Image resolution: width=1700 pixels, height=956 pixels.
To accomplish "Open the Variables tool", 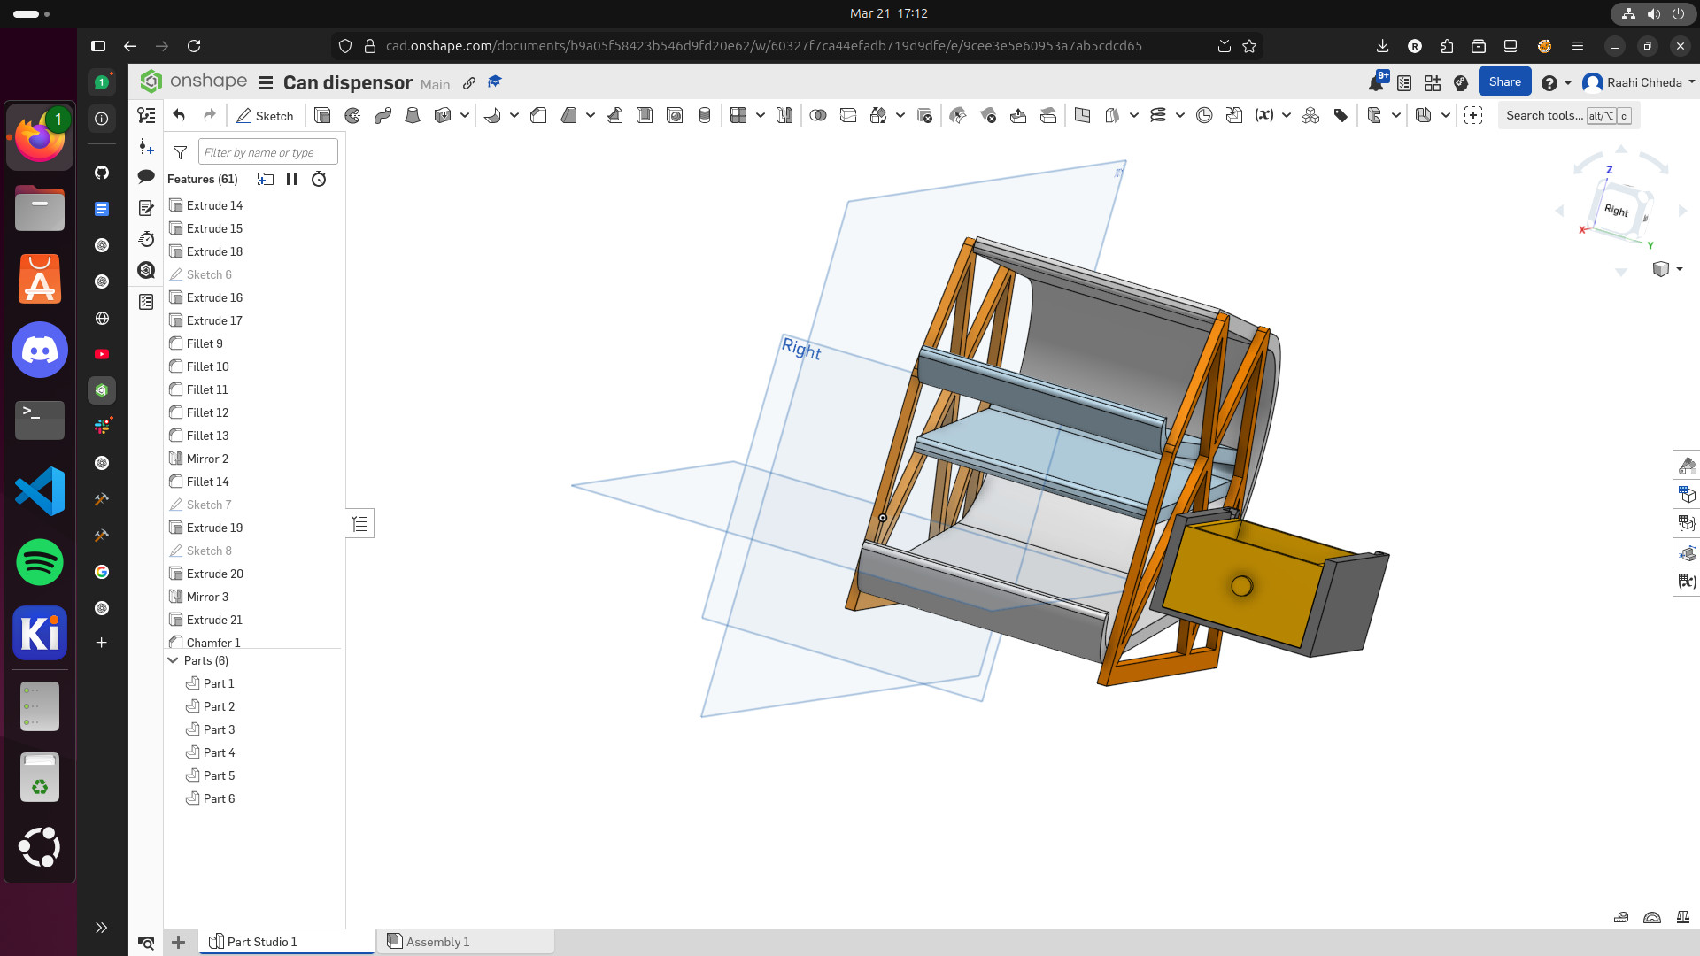I will 1262,115.
